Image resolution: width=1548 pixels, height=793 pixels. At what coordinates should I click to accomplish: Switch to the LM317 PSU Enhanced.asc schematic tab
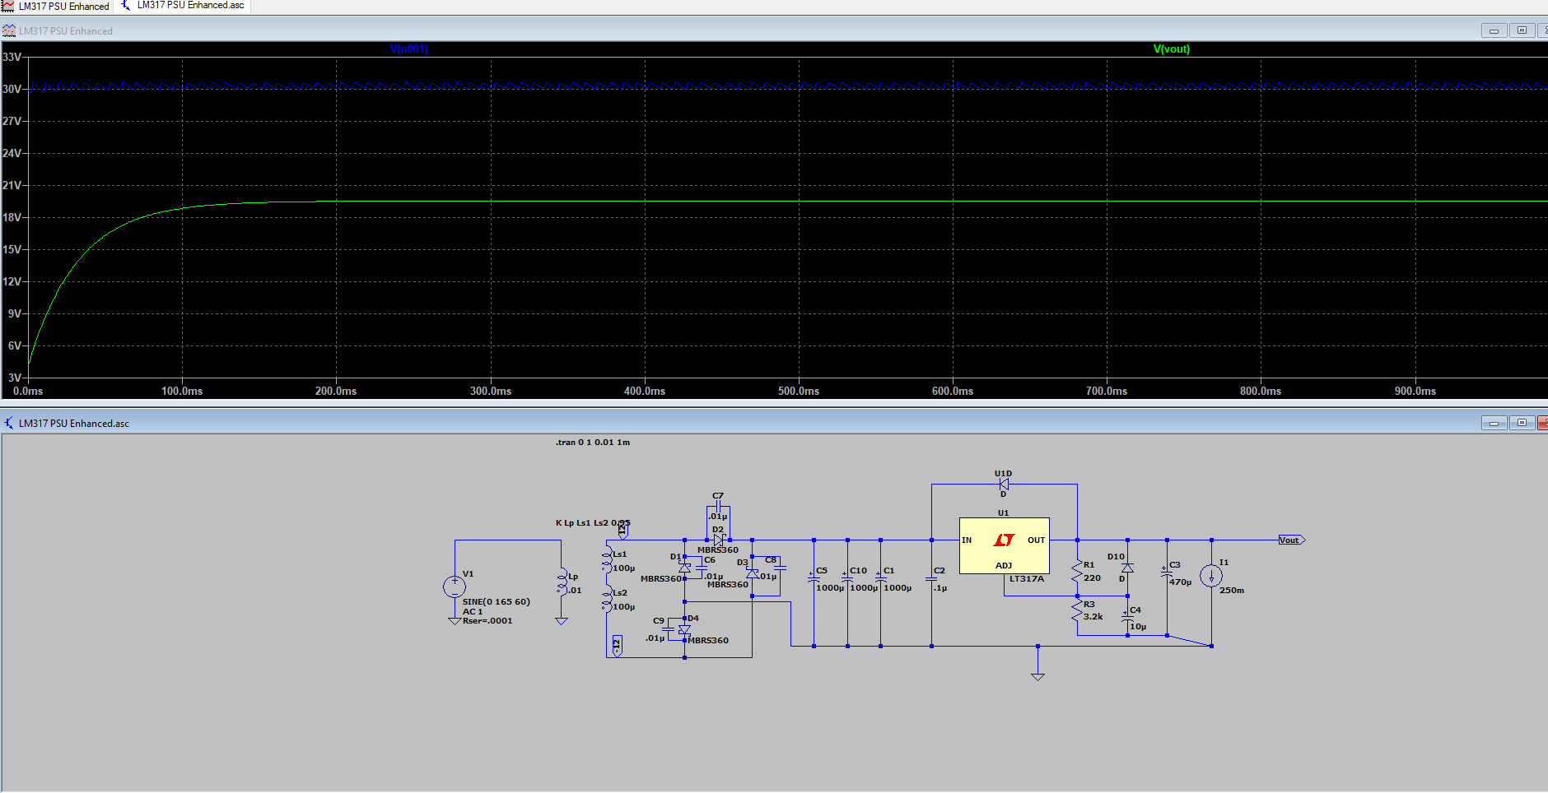pyautogui.click(x=183, y=6)
